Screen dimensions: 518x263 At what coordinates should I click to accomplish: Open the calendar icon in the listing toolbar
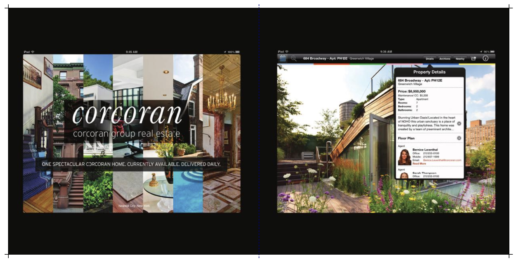coord(283,58)
